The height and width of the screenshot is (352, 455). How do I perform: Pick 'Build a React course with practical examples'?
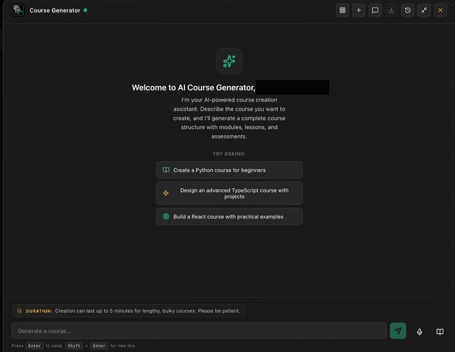pyautogui.click(x=229, y=216)
